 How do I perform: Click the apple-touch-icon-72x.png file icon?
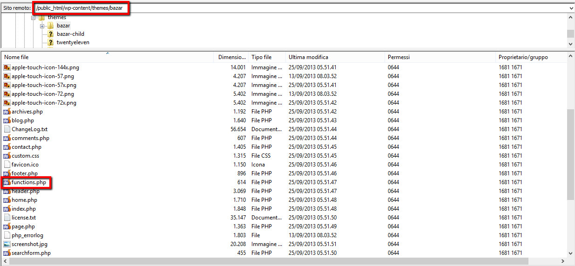[7, 103]
